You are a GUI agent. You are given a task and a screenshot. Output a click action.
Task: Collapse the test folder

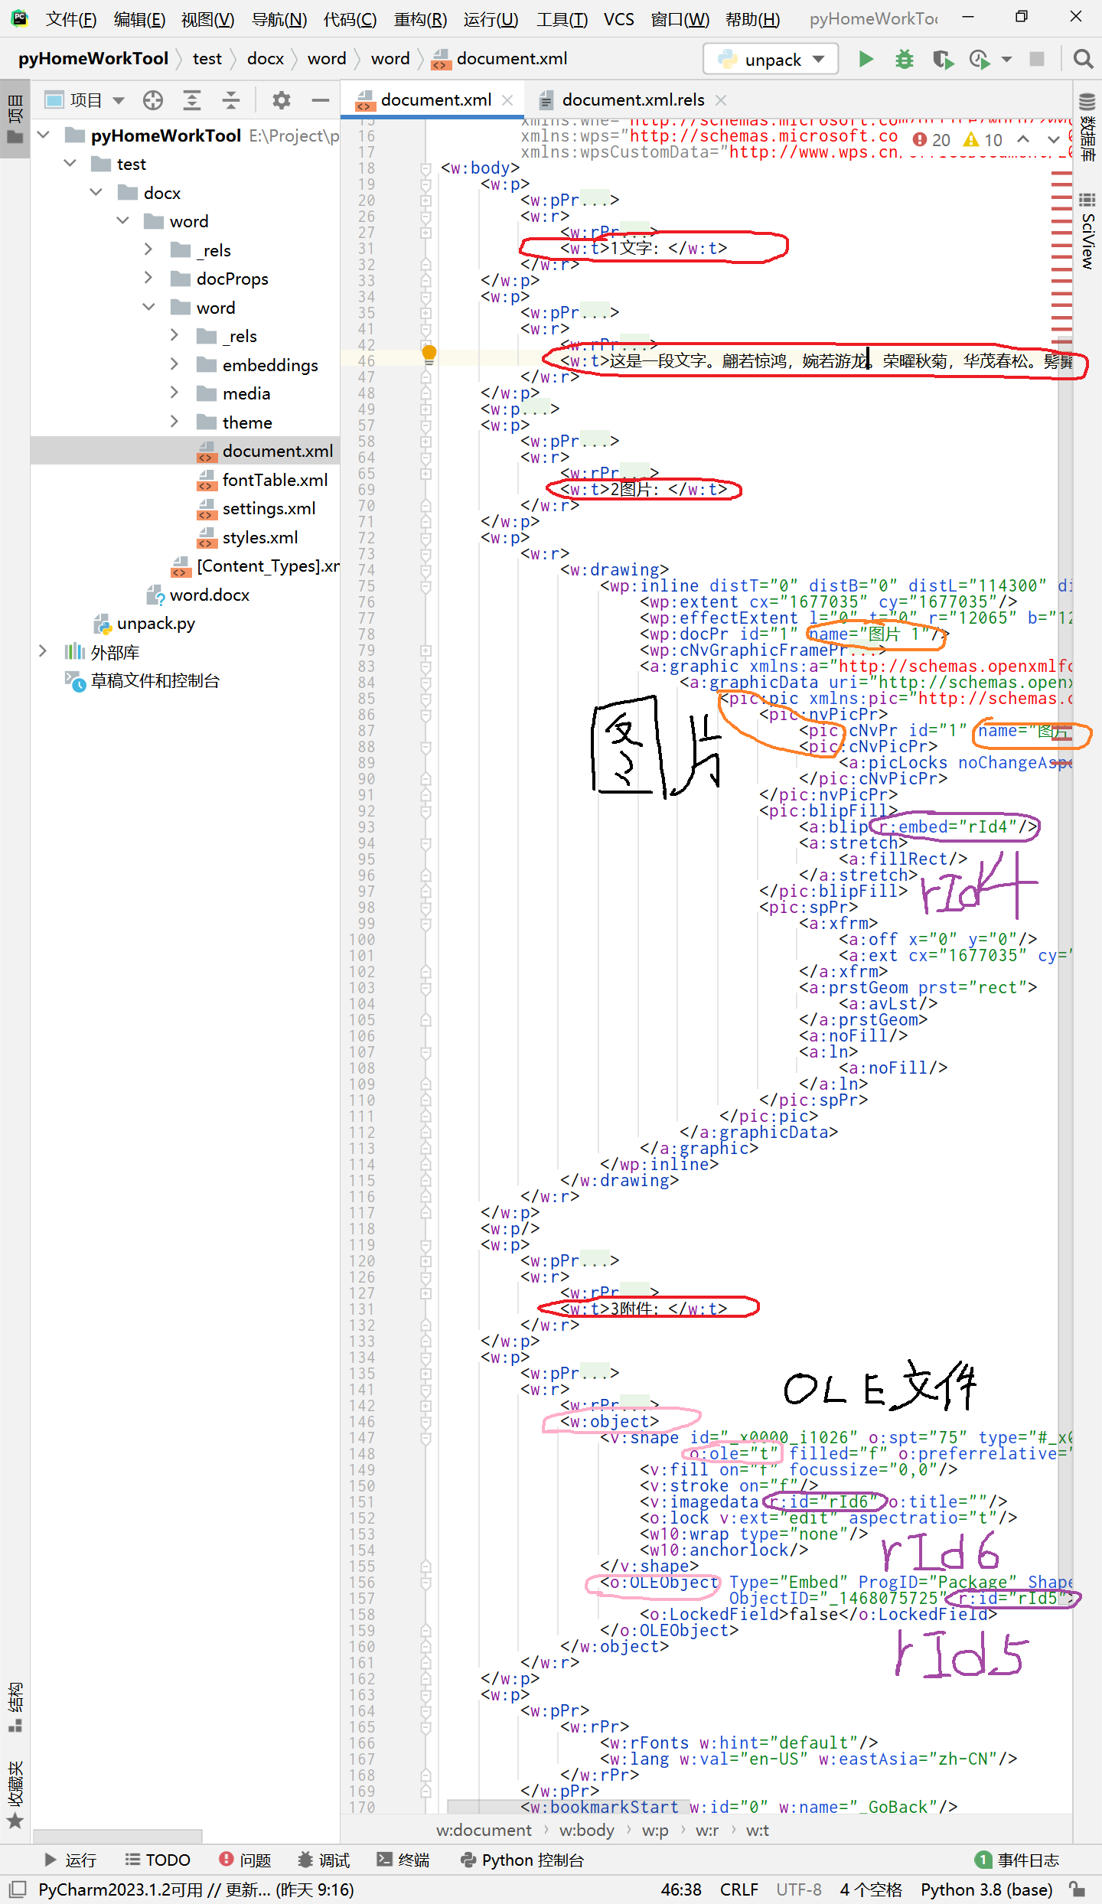tap(70, 164)
